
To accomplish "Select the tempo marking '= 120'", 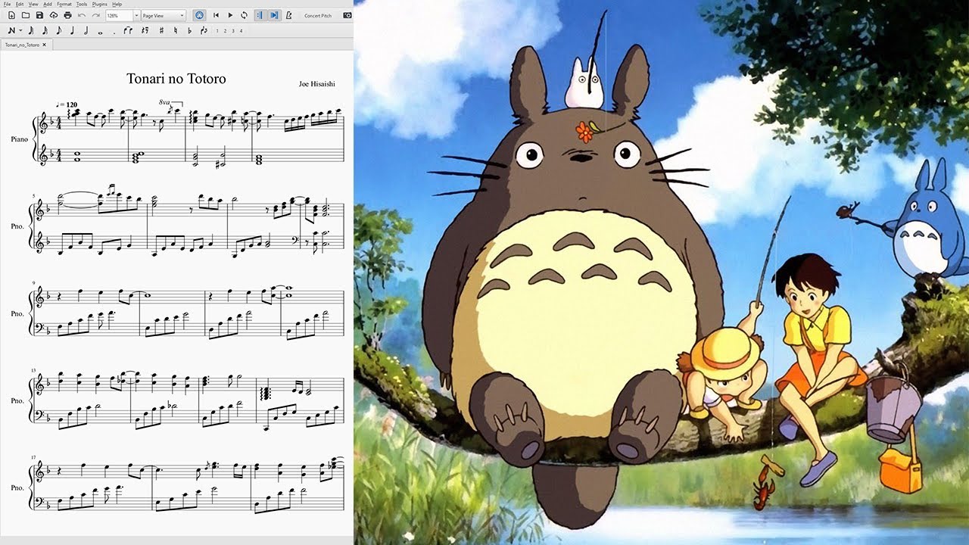I will tap(67, 104).
